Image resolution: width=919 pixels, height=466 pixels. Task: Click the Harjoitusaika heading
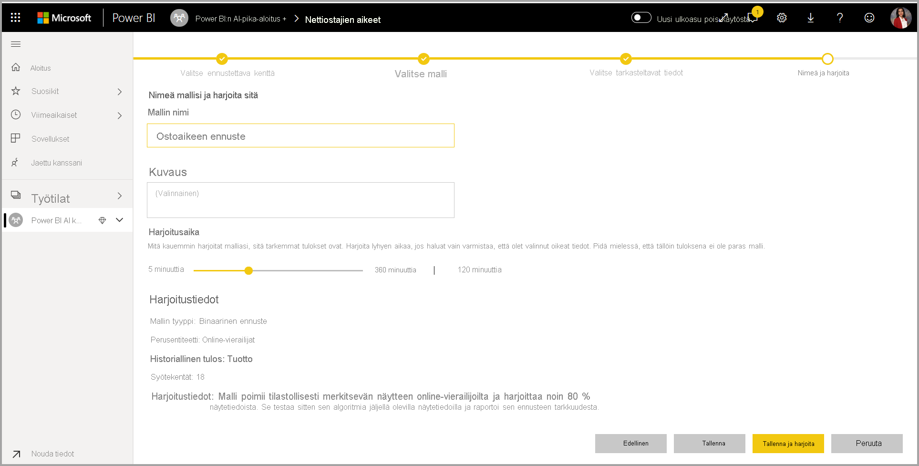click(174, 232)
